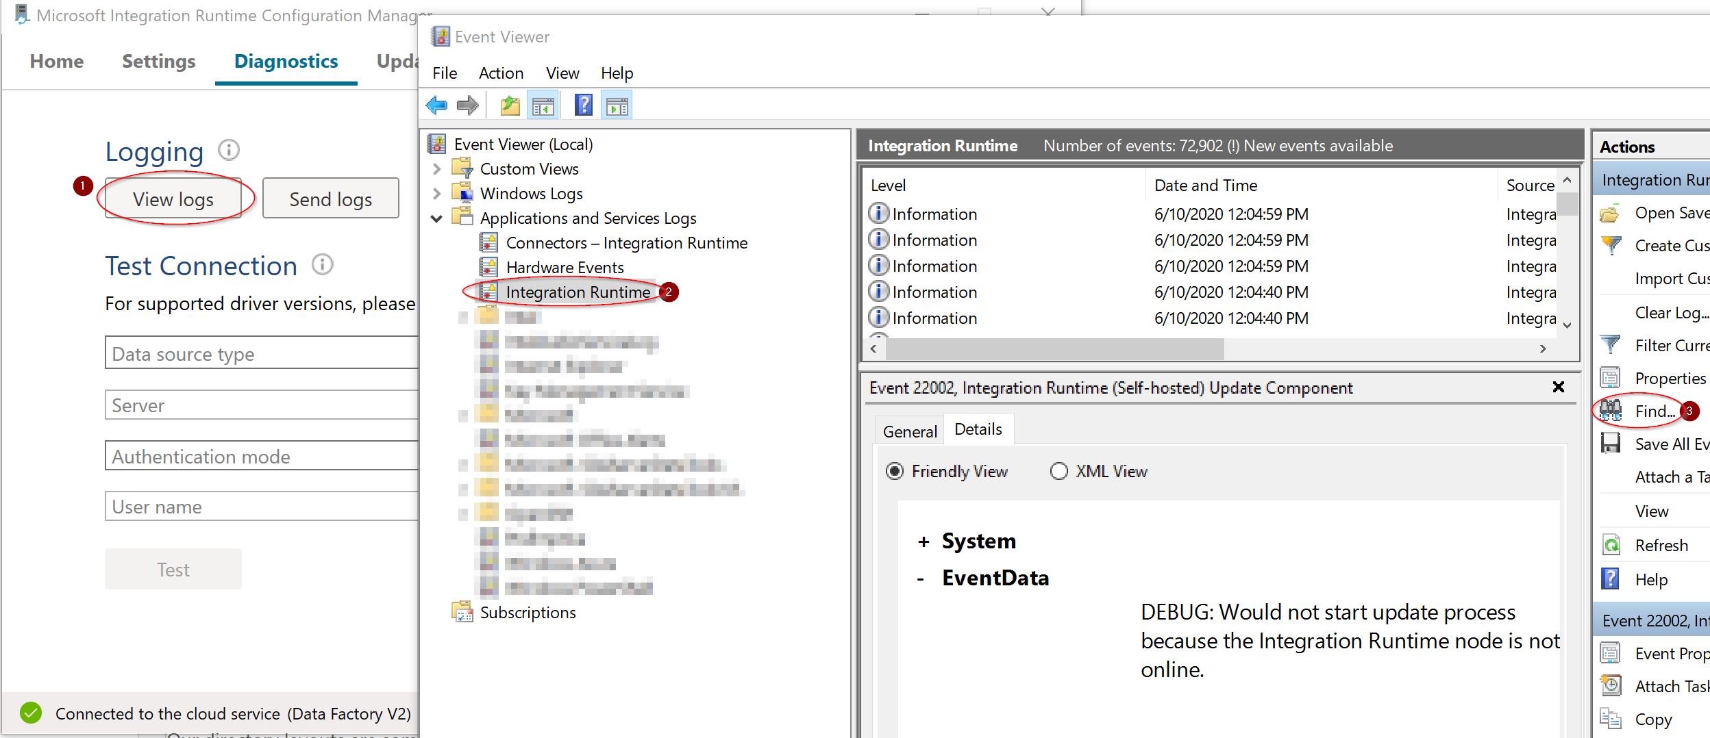The height and width of the screenshot is (738, 1710).
Task: Click the gray forward arrow toolbar icon
Action: click(467, 105)
